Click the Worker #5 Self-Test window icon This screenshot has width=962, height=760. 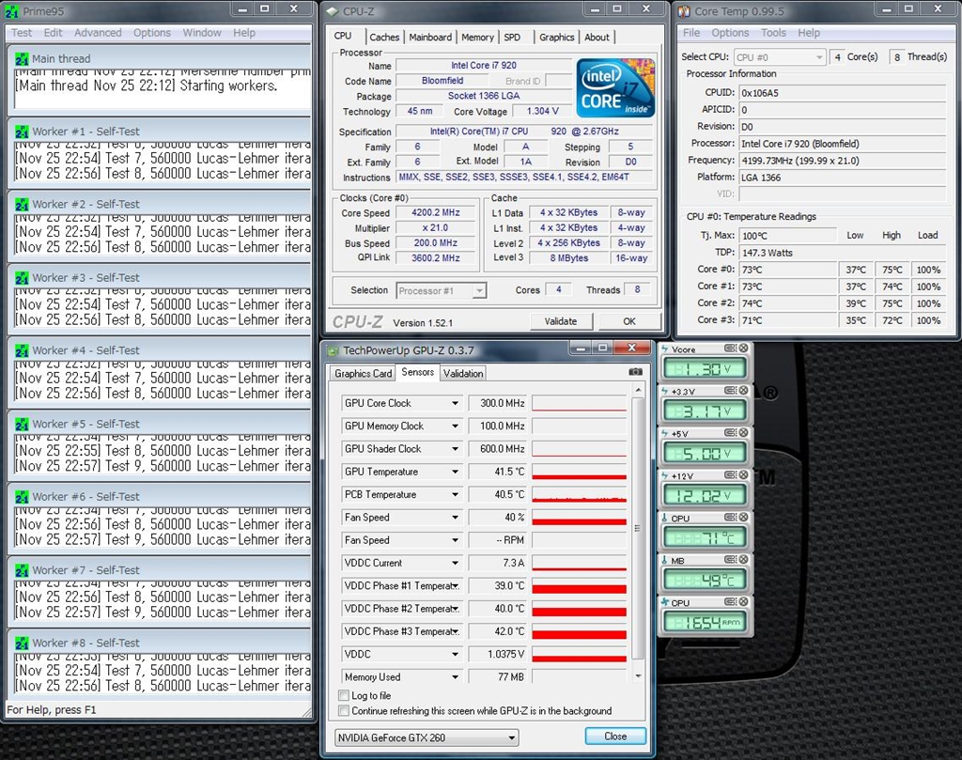coord(22,424)
